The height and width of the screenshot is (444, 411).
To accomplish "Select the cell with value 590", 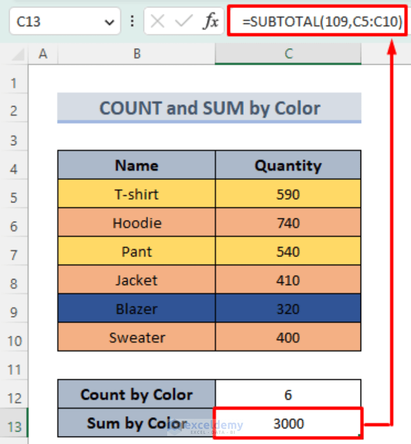I will (x=288, y=194).
